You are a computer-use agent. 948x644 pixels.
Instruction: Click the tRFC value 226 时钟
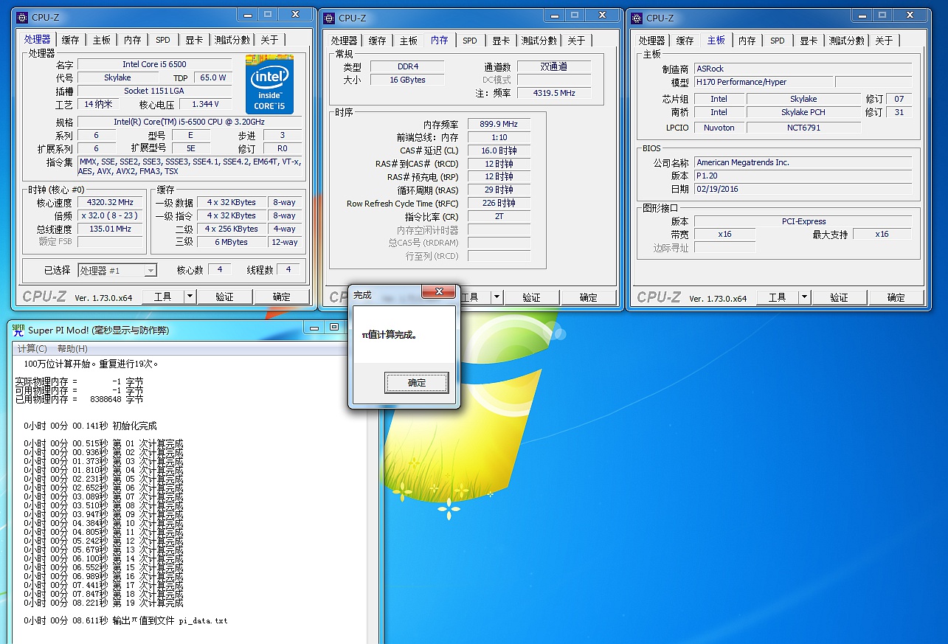tap(499, 204)
